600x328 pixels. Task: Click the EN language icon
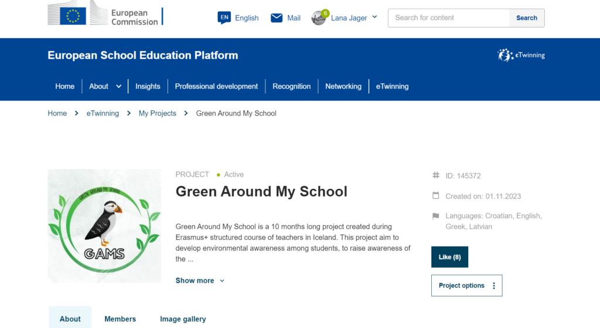pyautogui.click(x=224, y=18)
